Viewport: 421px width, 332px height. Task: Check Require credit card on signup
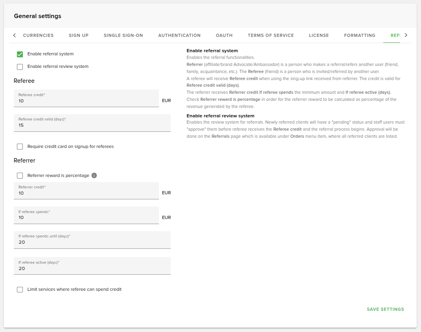click(20, 147)
